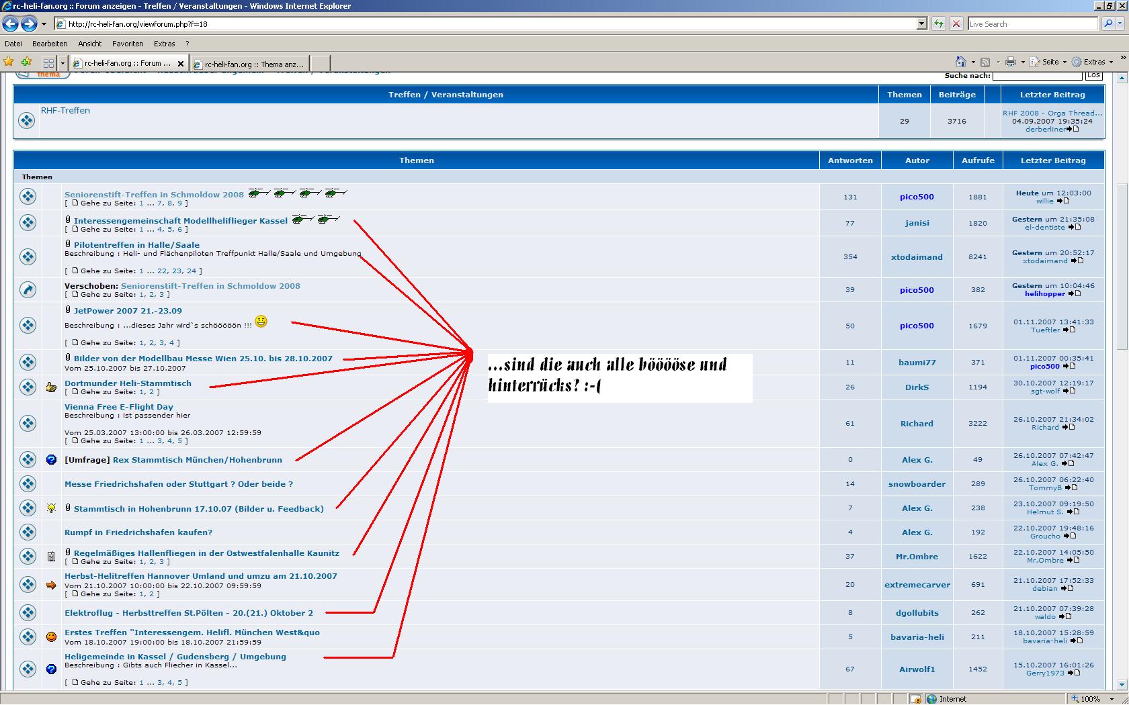Switch to the Thema anzeigen browser tab

click(249, 64)
